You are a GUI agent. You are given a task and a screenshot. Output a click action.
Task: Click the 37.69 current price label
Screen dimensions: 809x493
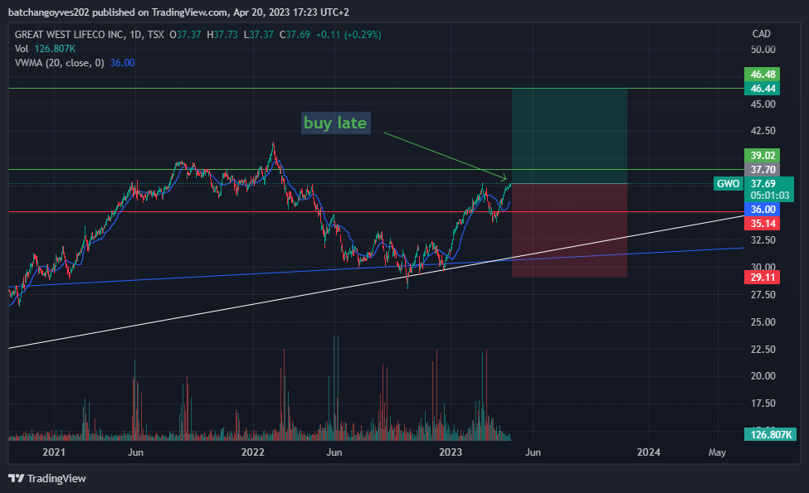point(763,184)
